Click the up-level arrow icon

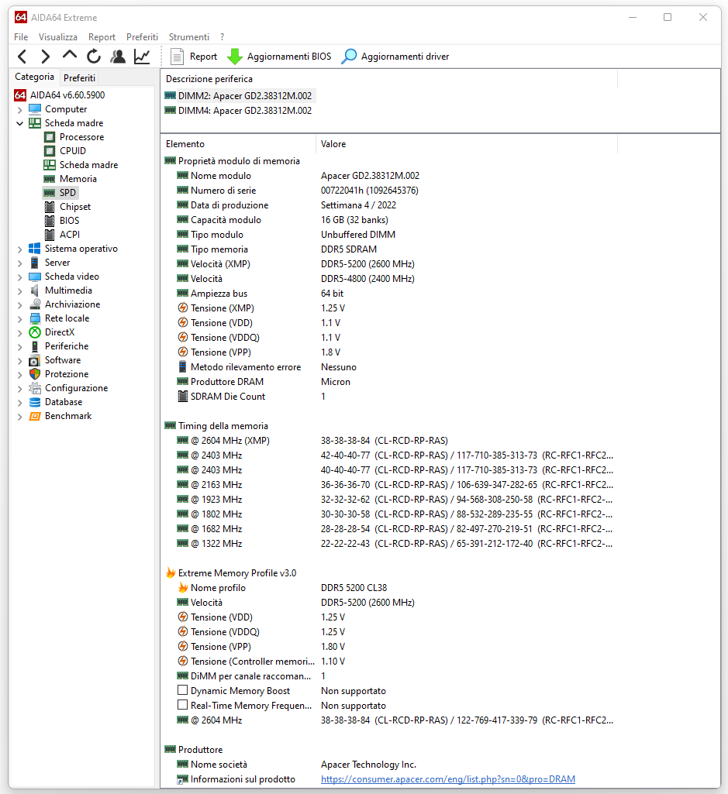(x=70, y=55)
